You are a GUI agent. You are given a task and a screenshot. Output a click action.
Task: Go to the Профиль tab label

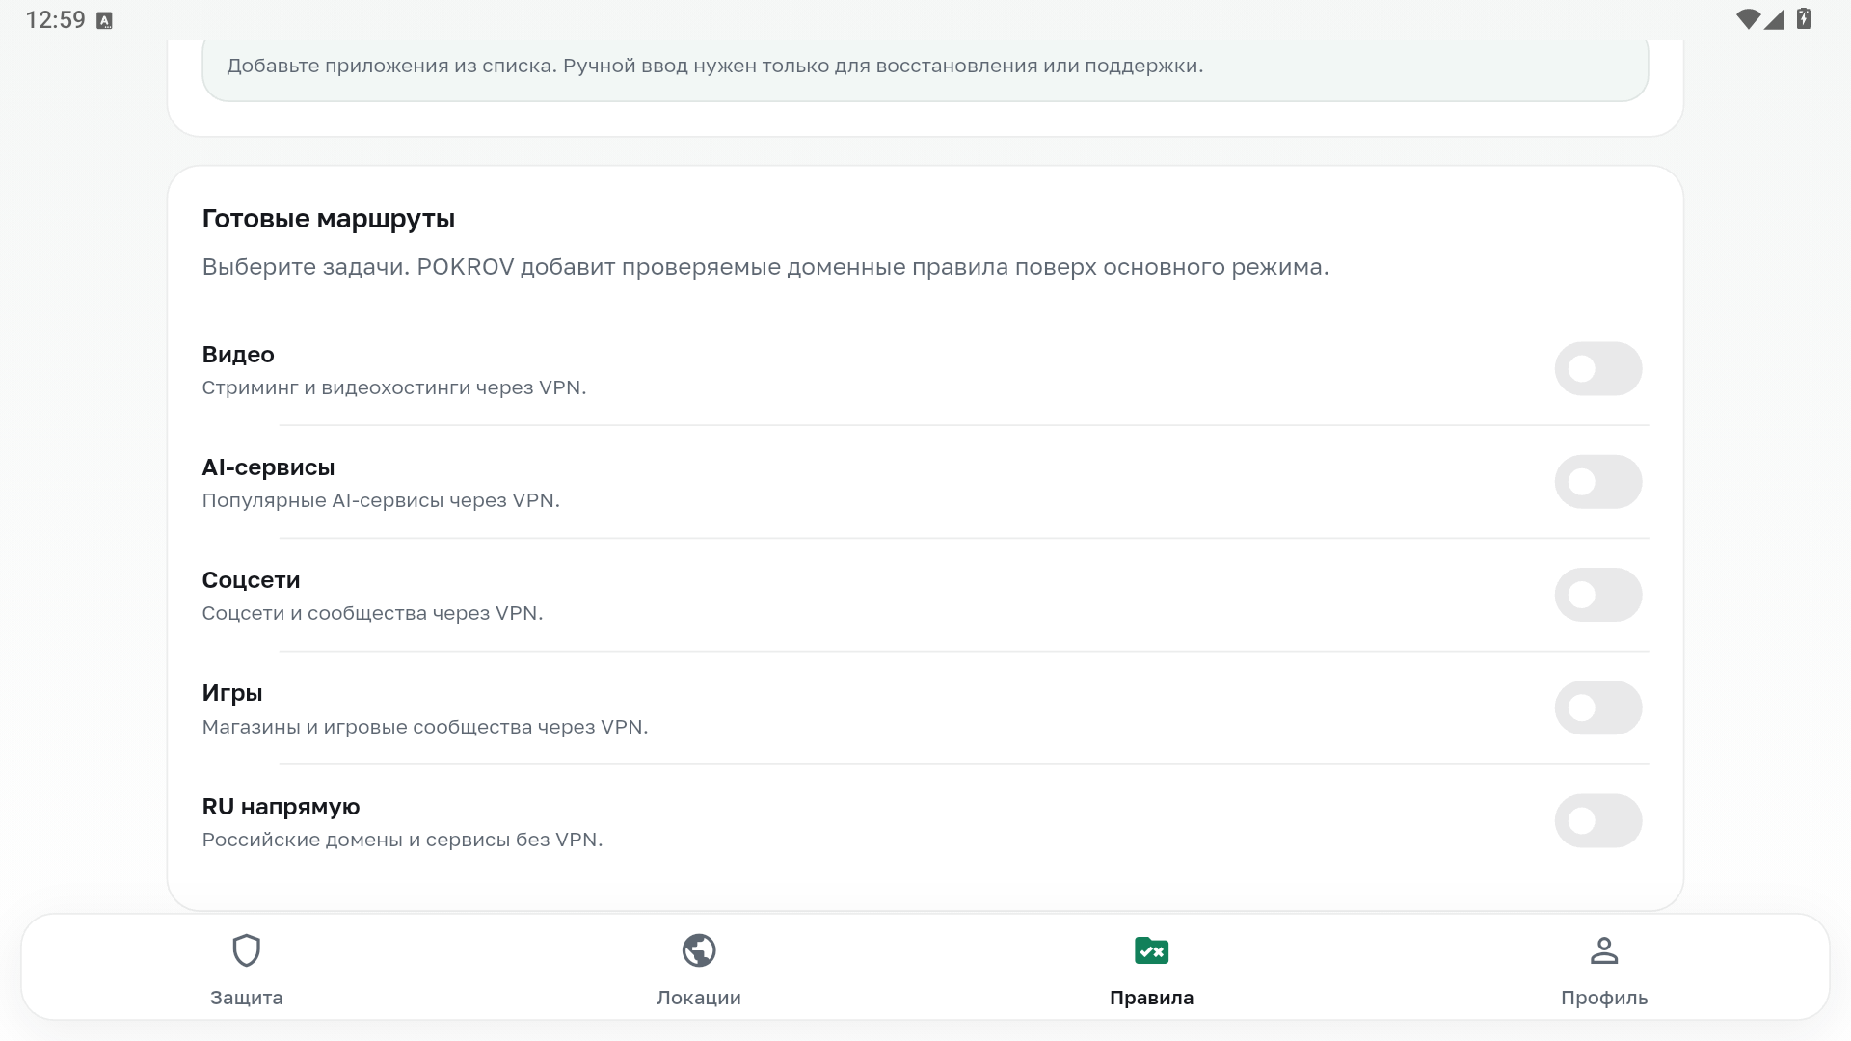coord(1604,998)
